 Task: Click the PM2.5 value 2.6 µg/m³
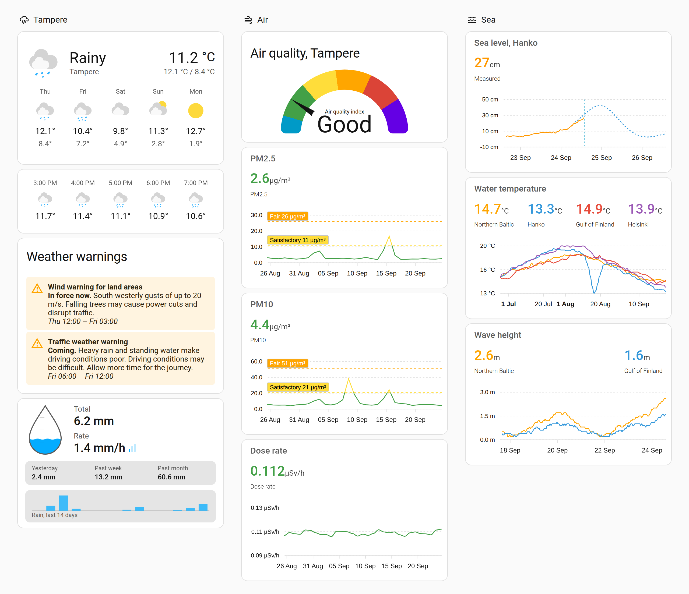(270, 179)
